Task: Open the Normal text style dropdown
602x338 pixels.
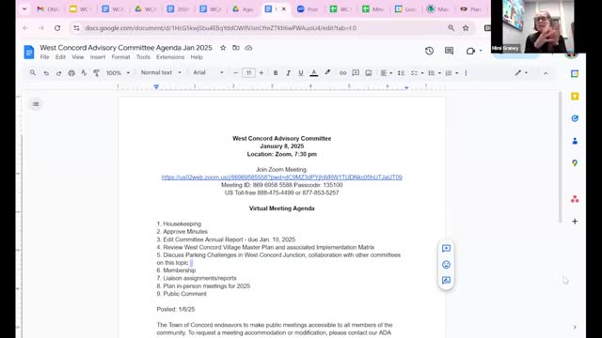Action: click(161, 72)
